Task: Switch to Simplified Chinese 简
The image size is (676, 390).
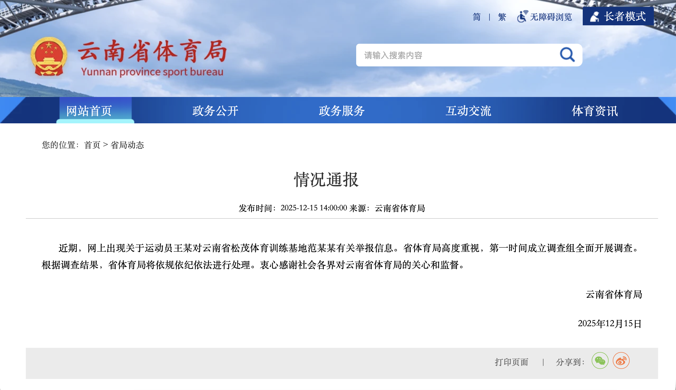Action: click(x=477, y=17)
